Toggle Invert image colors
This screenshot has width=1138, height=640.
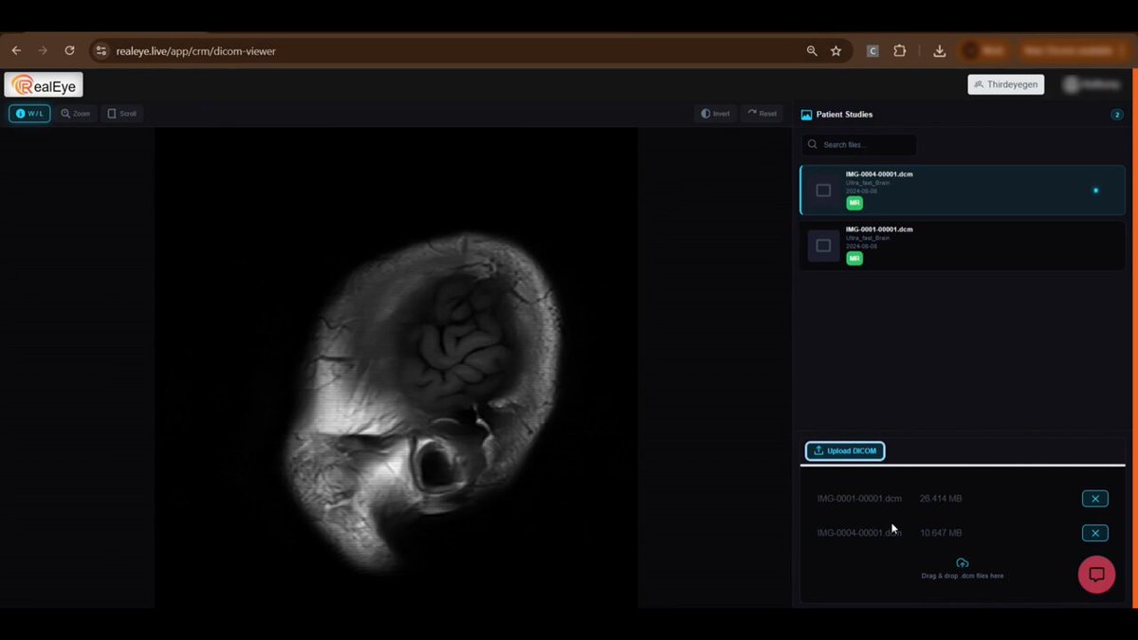(715, 114)
